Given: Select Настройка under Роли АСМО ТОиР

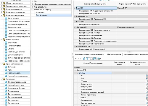Looking at the screenshot, I should point(40,12).
